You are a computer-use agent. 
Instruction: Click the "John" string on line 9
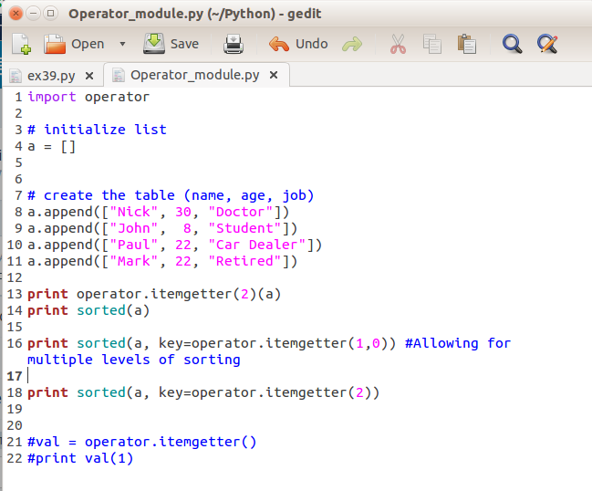(x=134, y=228)
